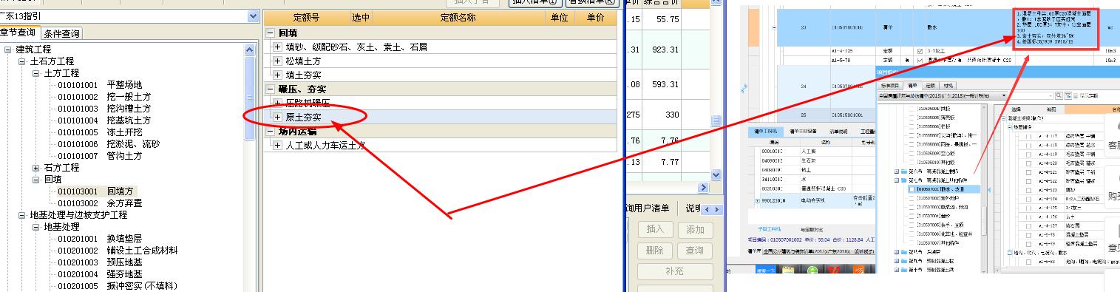The image size is (1120, 292).
Task: Click the chapter tree scrollbar up arrow
Action: [251, 49]
